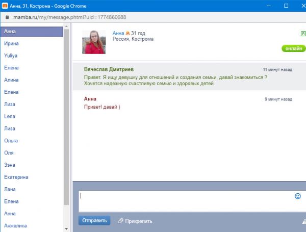Open Анна's profile photo thumbnail
Screen dimensions: 306x232
coord(94,41)
